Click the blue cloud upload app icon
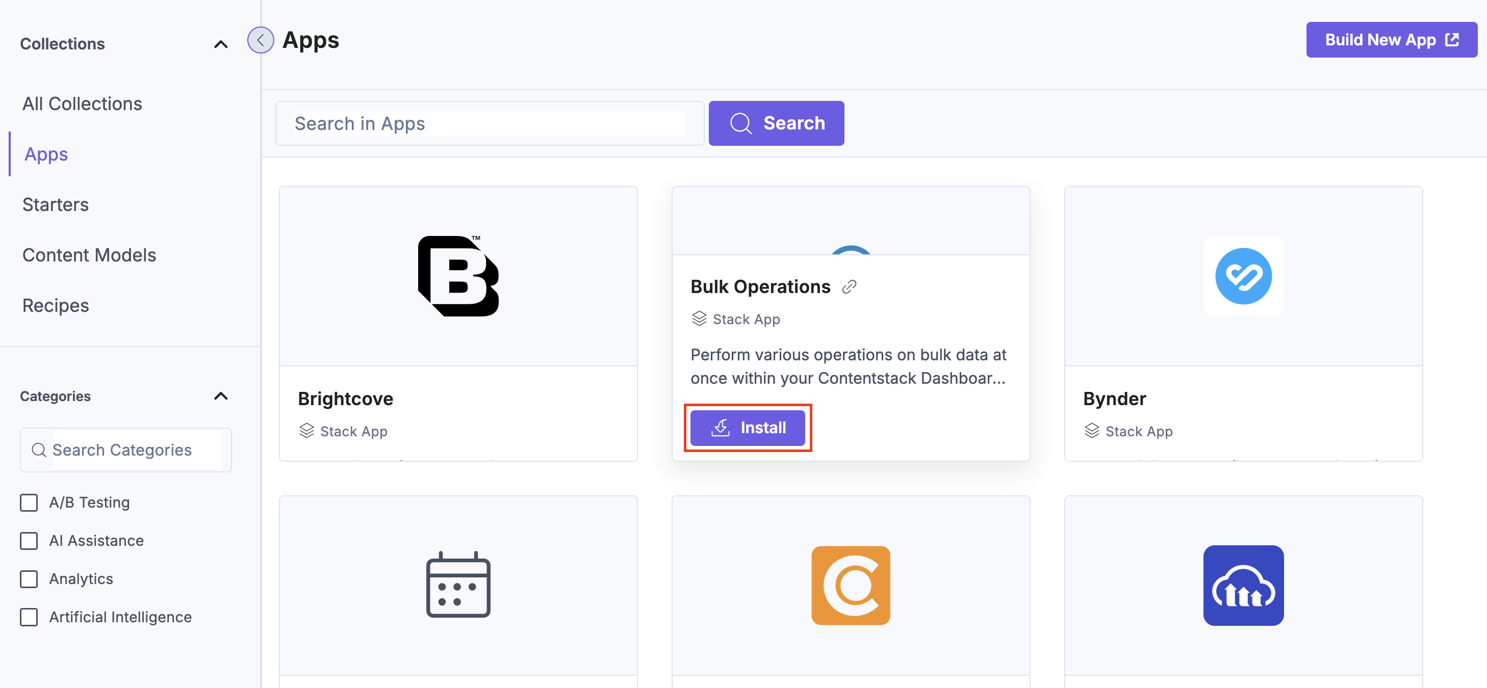The image size is (1487, 688). [x=1243, y=586]
